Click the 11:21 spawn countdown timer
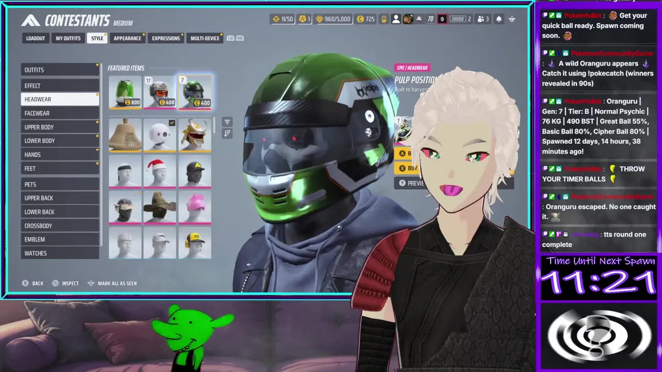The height and width of the screenshot is (372, 662). [x=598, y=283]
